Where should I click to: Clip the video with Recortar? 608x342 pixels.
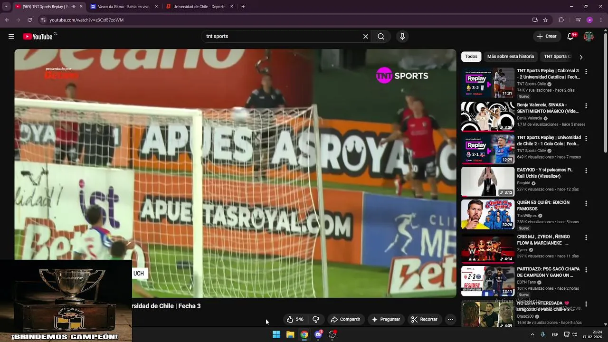pyautogui.click(x=424, y=320)
